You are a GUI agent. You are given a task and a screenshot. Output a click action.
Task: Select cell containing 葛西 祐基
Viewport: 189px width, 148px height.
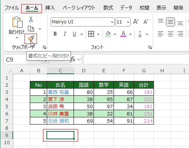(60, 92)
